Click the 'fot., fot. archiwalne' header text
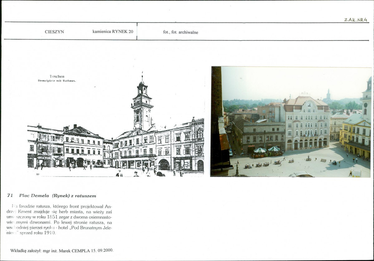374x261 pixels. [x=180, y=32]
